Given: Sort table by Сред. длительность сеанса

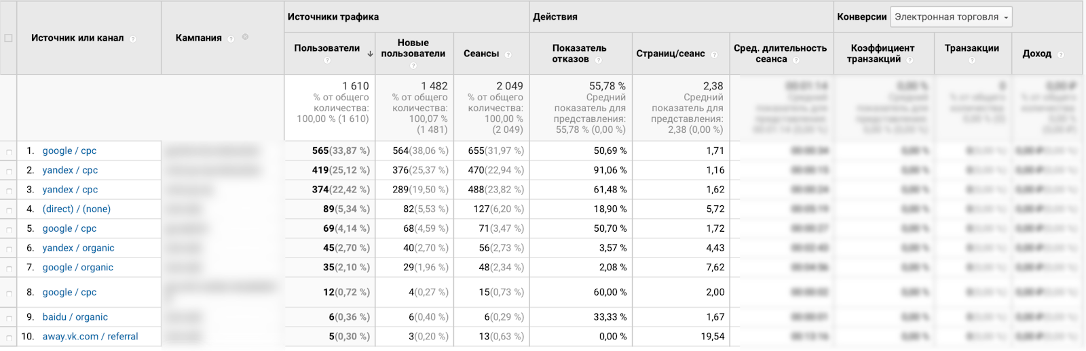Looking at the screenshot, I should [x=780, y=54].
